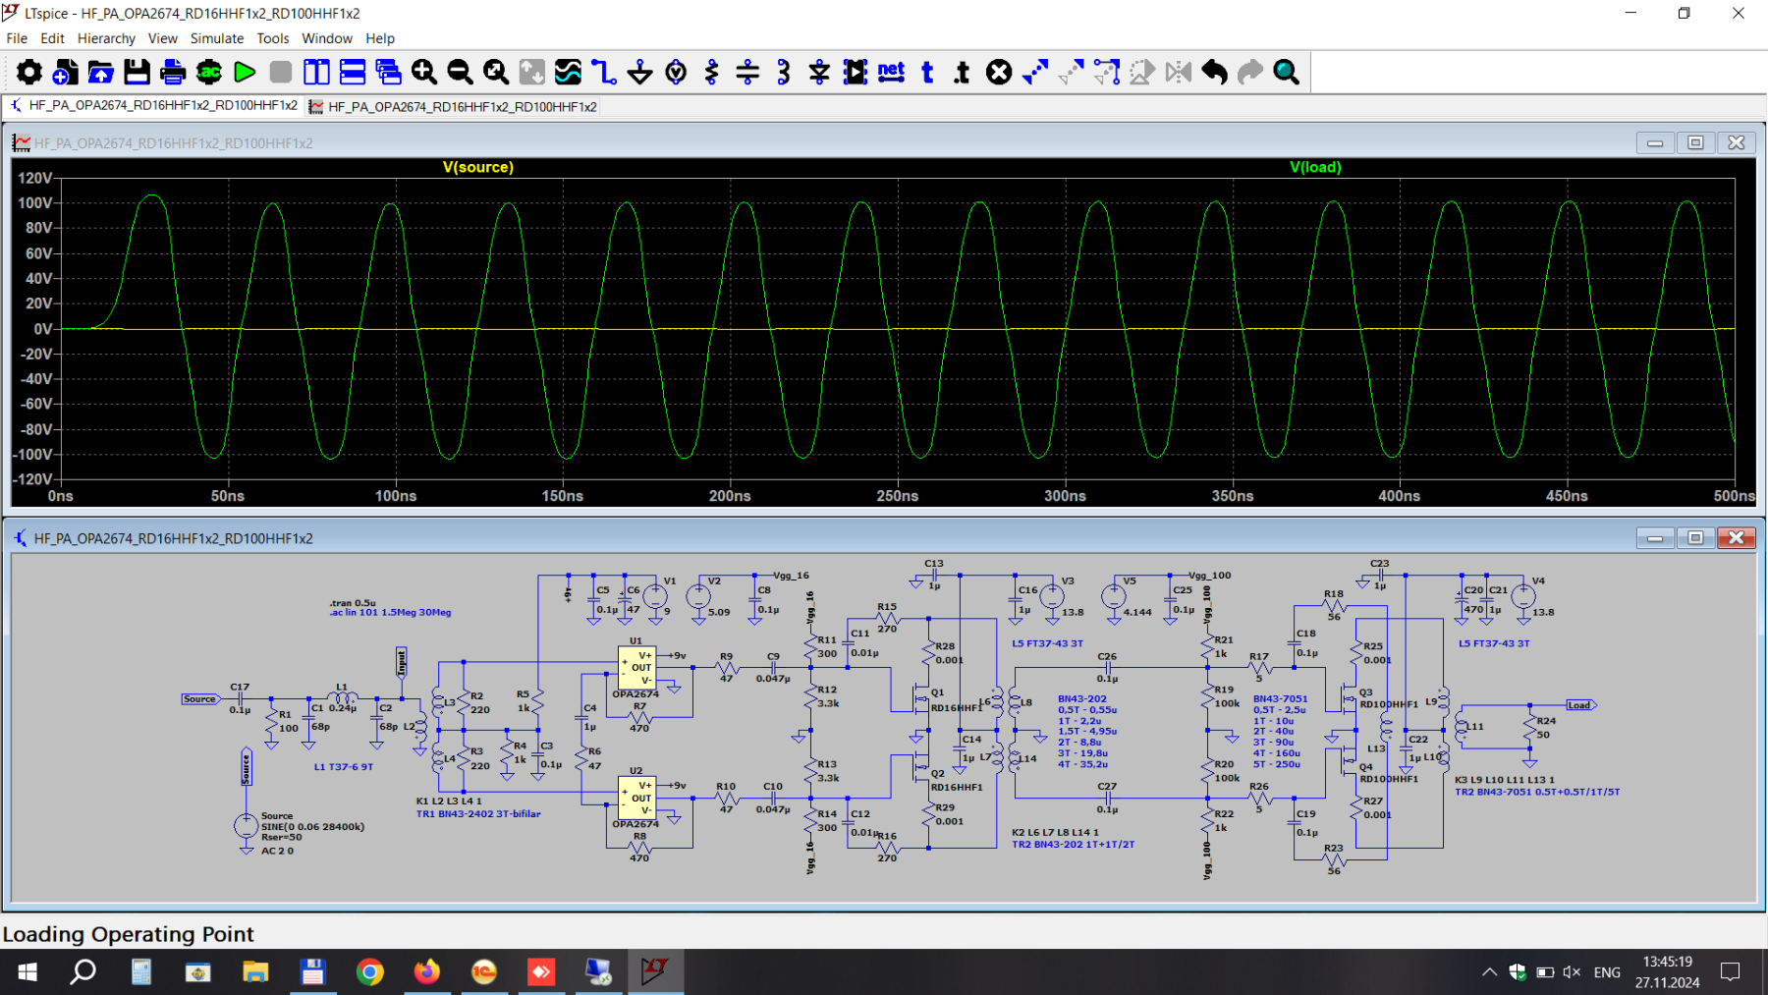
Task: Click the SINE(0 0.06 28400k) source text
Action: point(312,827)
